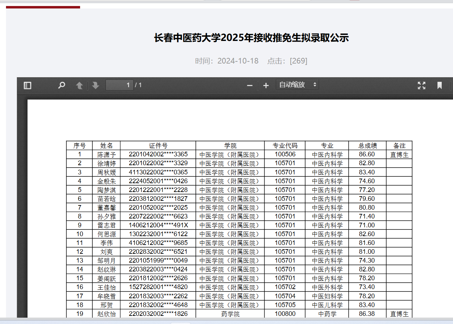Click the 学院 column header
Image resolution: width=453 pixels, height=324 pixels.
tap(230, 145)
